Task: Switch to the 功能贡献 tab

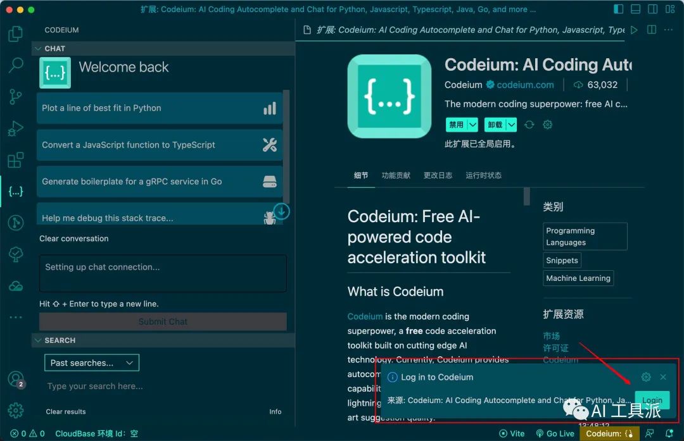Action: pyautogui.click(x=396, y=175)
